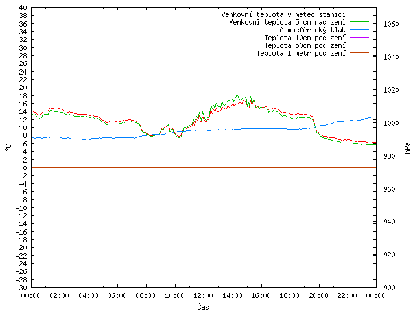Click the time tick label '22:00'
415x311 pixels.
point(347,295)
